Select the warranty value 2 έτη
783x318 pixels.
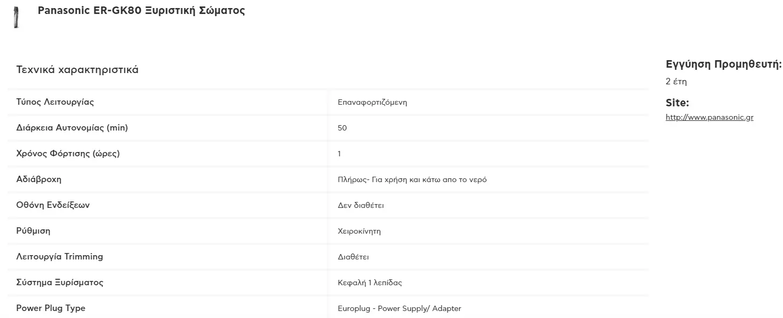(x=676, y=82)
